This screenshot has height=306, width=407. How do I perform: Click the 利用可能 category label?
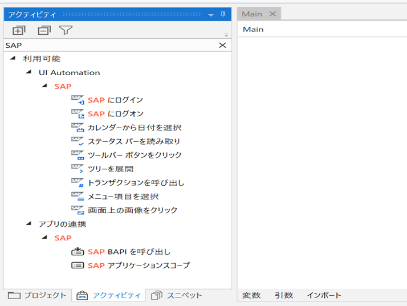42,59
